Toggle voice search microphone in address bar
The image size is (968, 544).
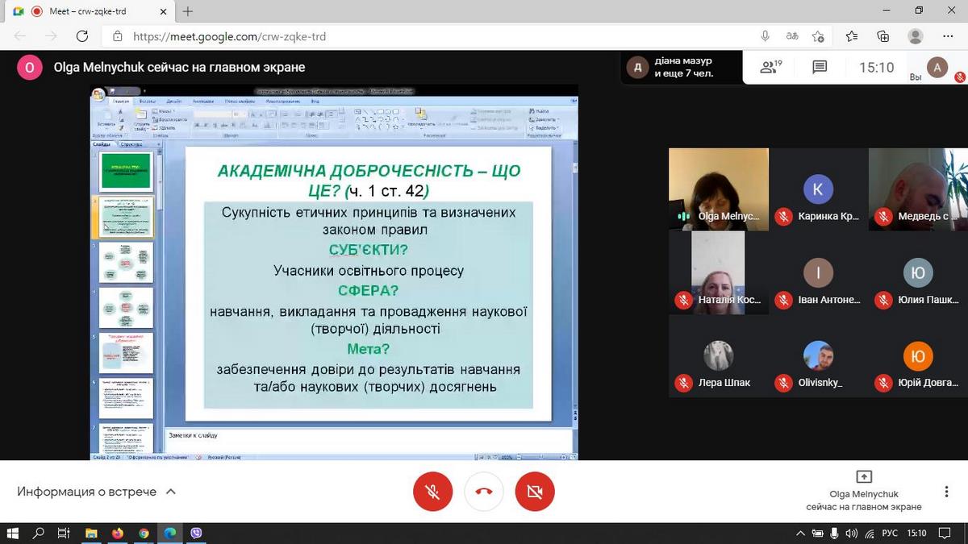(x=766, y=36)
